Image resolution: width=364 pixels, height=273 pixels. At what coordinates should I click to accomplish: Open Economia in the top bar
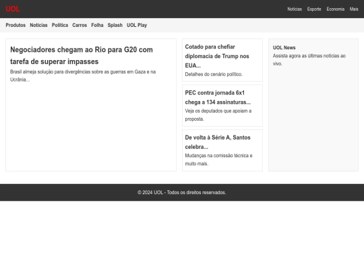coord(336,9)
